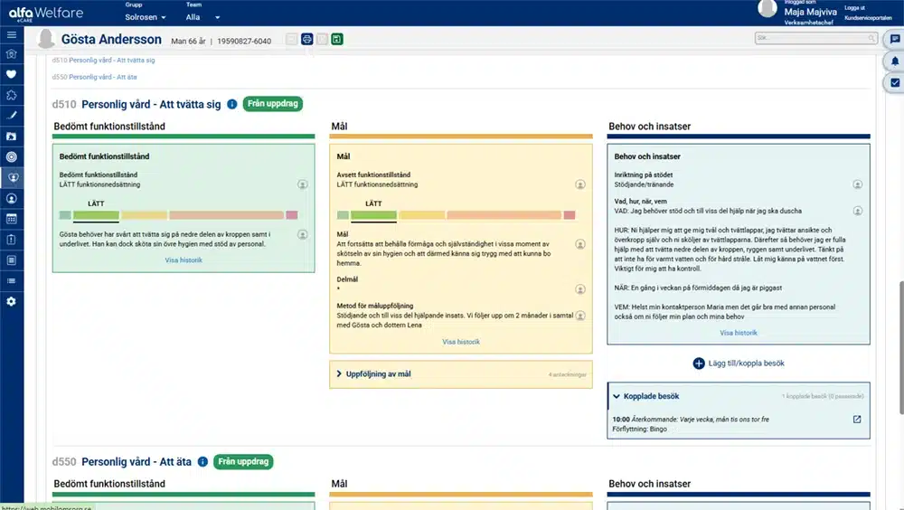Open the Team Alla dropdown
Image resolution: width=904 pixels, height=510 pixels.
click(202, 17)
